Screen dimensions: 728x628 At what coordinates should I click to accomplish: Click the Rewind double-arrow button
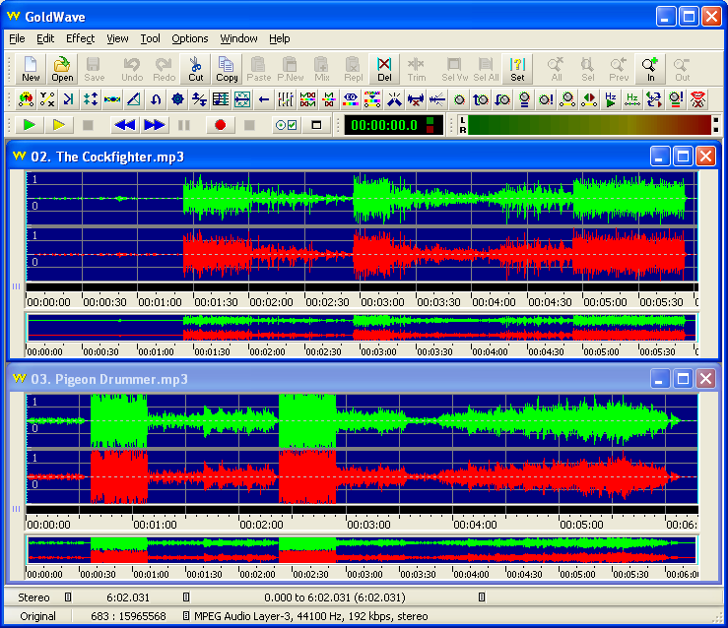point(125,125)
